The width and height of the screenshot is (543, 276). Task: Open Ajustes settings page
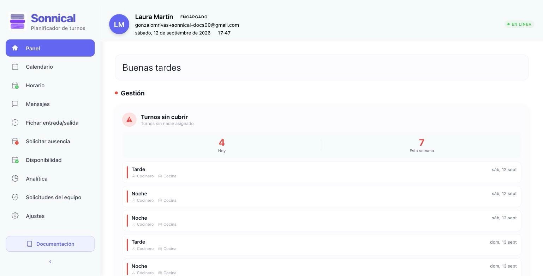[x=50, y=216]
